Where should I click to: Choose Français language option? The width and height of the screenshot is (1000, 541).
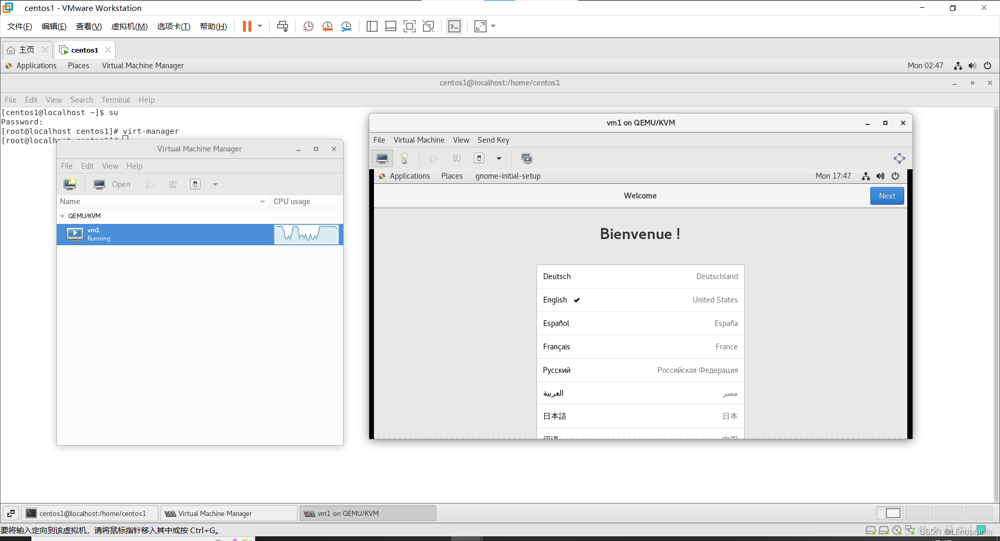[641, 347]
